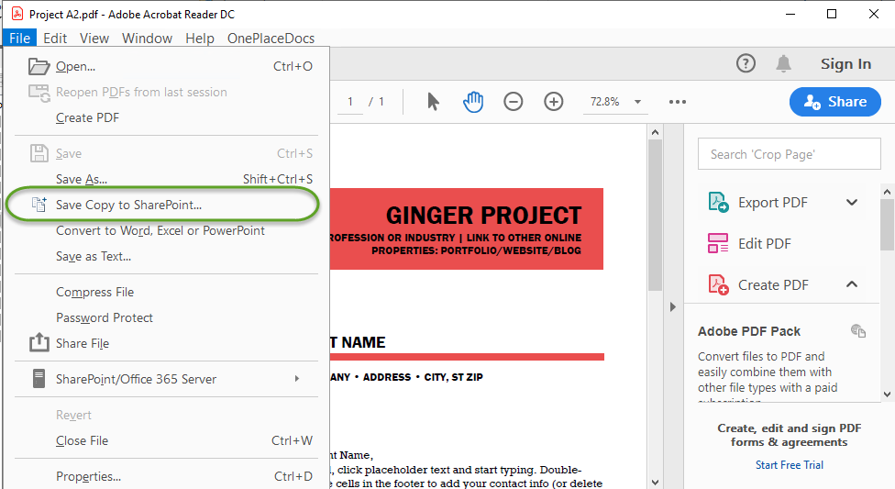Click the Adobe PDF Pack copy icon
895x489 pixels.
pos(858,331)
